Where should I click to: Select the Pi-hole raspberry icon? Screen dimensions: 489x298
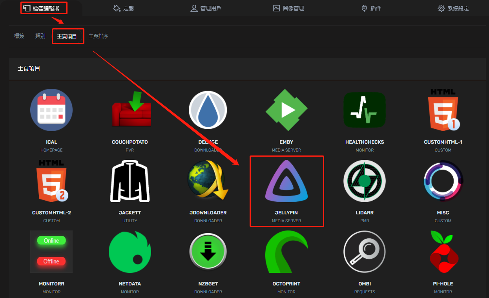443,252
